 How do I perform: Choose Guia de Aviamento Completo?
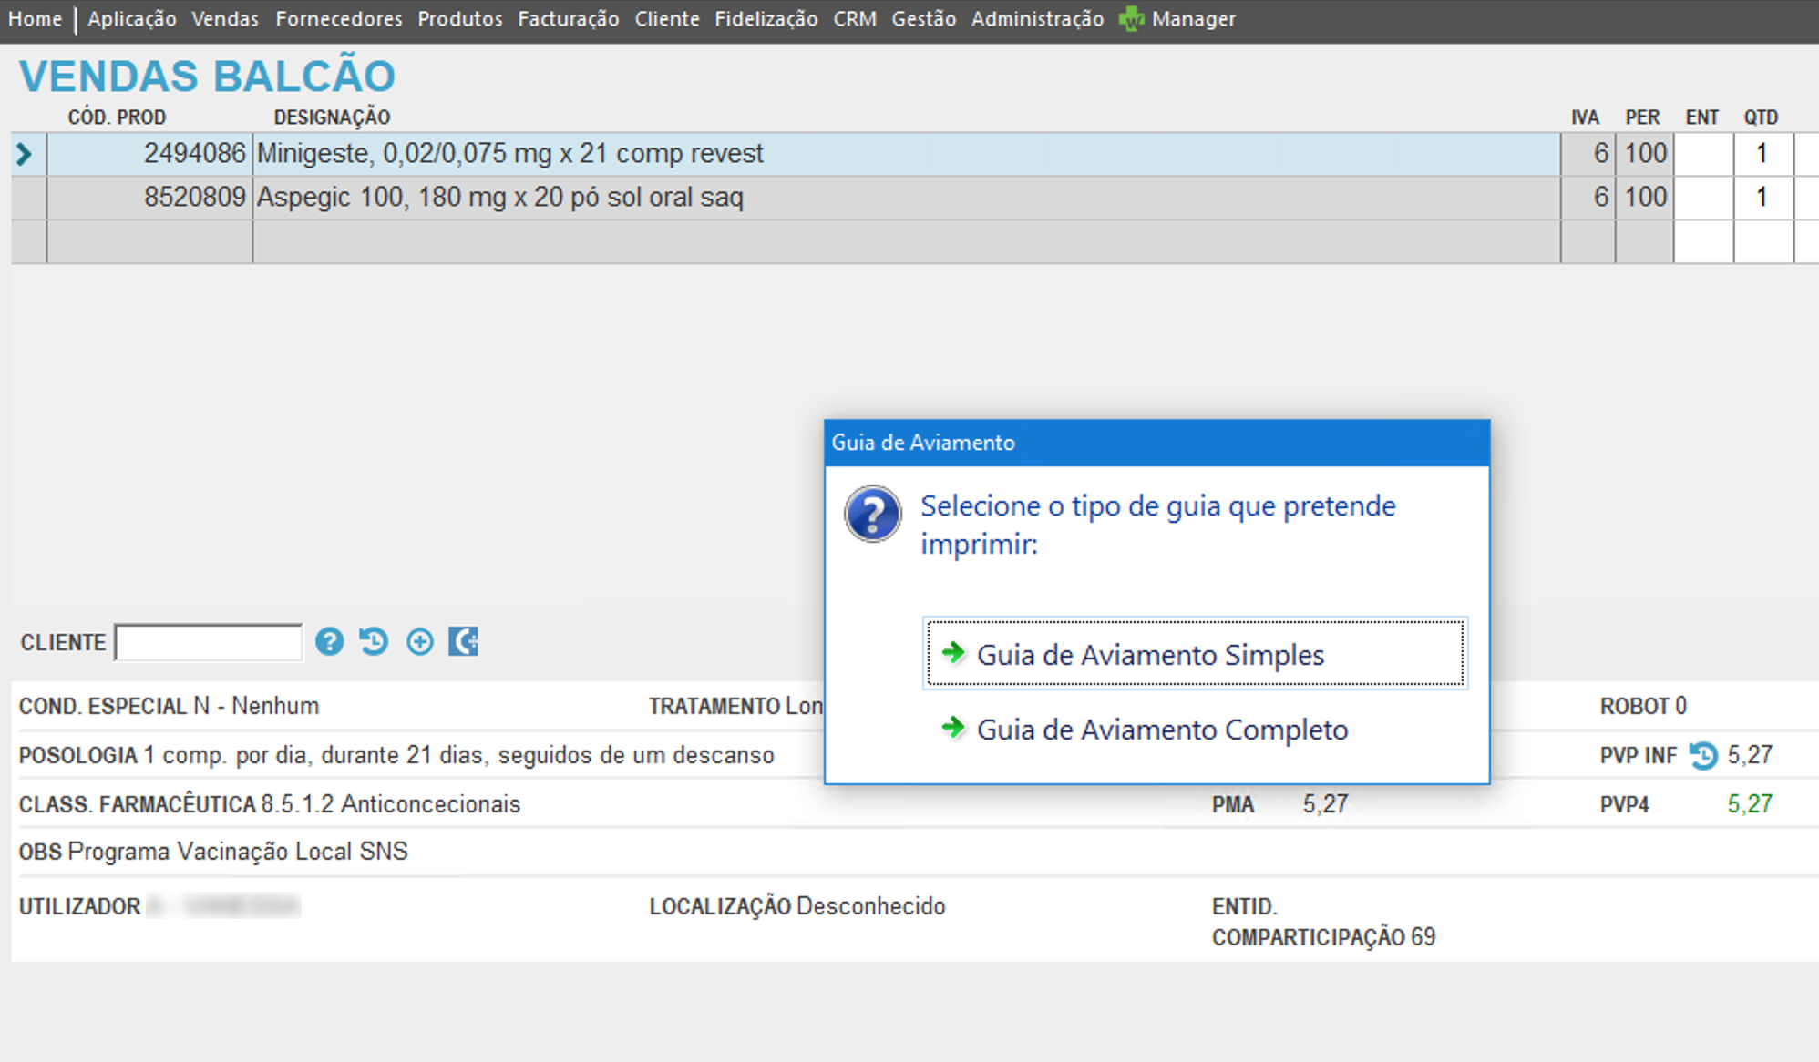coord(1161,730)
